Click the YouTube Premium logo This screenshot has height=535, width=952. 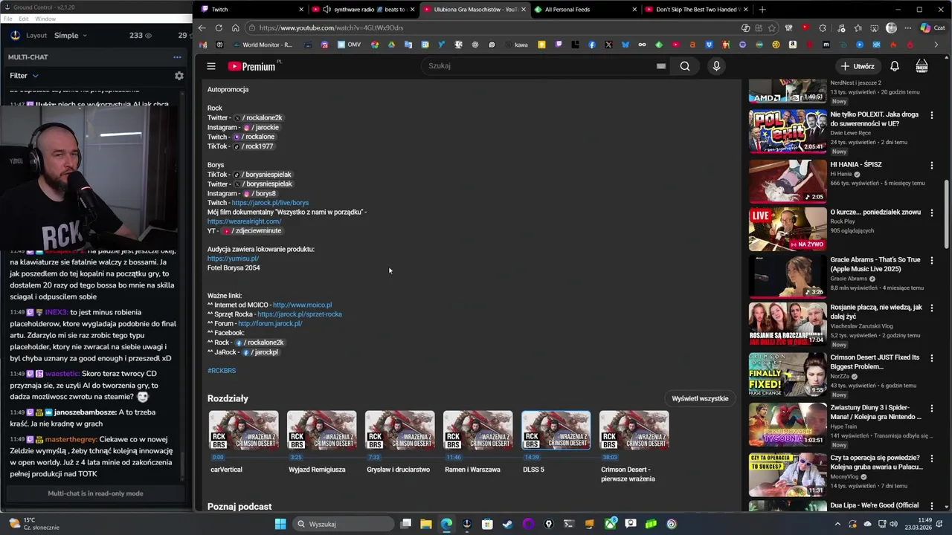coord(251,66)
